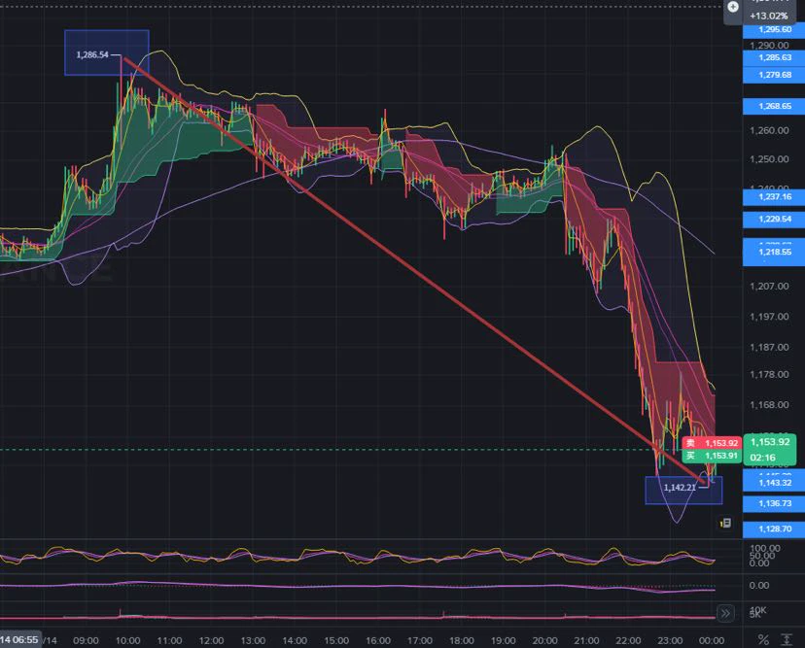Click the 21:00 time axis label
805x648 pixels.
point(586,640)
